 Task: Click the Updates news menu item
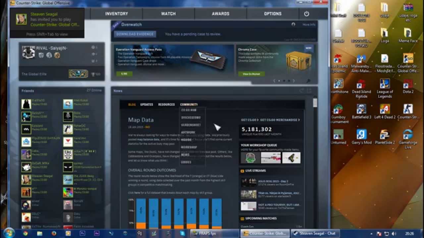coord(147,104)
